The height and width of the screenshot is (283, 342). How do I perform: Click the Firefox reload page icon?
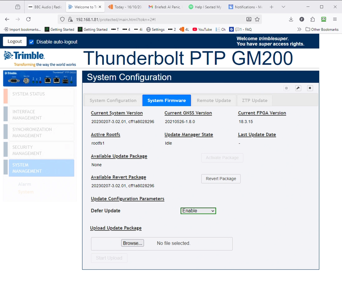pos(28,19)
